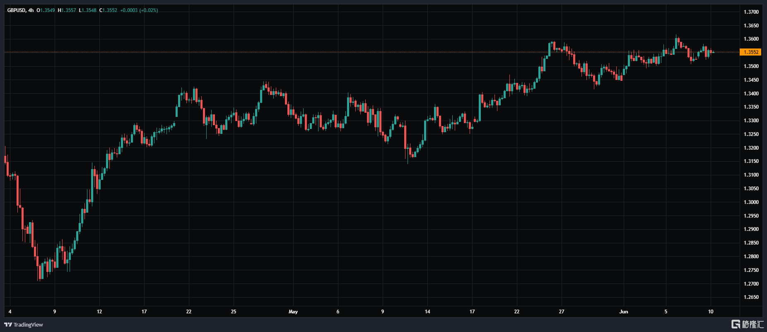The height and width of the screenshot is (332, 767).
Task: Click the 12 date label on time axis
Action: coord(99,312)
